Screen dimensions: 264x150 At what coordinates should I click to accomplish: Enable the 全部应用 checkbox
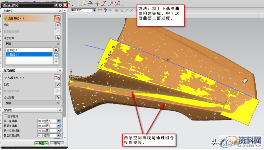(5, 116)
